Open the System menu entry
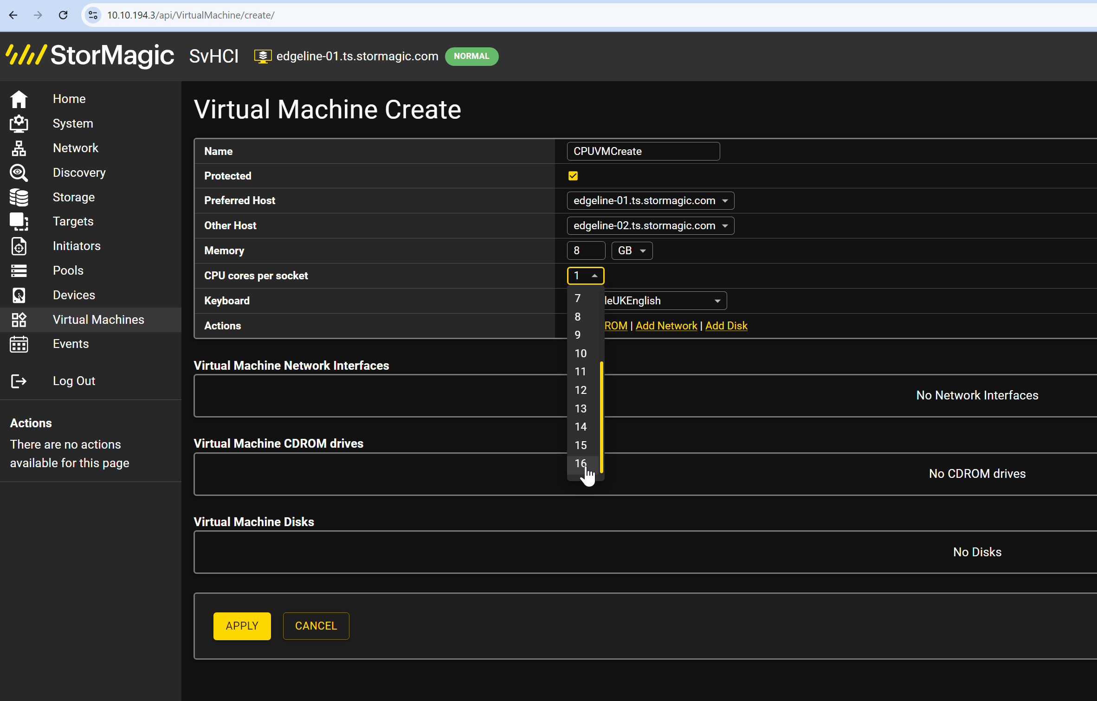This screenshot has width=1097, height=701. coord(73,124)
